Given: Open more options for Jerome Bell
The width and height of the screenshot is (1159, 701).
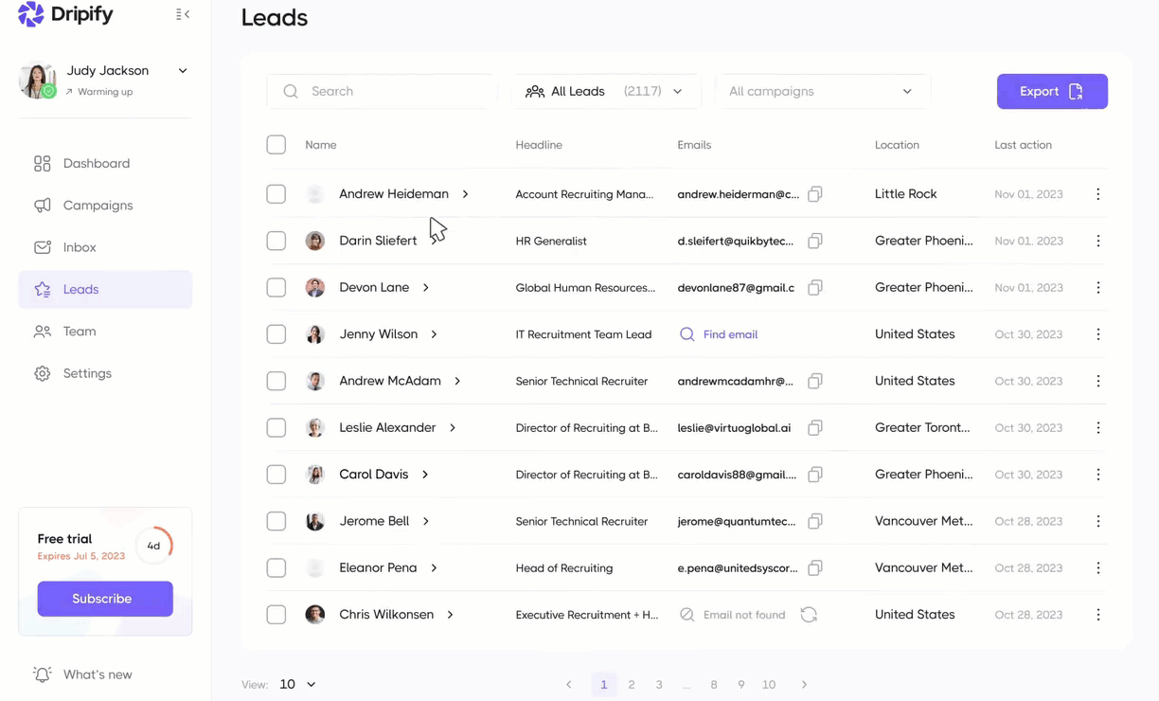Looking at the screenshot, I should (x=1098, y=521).
